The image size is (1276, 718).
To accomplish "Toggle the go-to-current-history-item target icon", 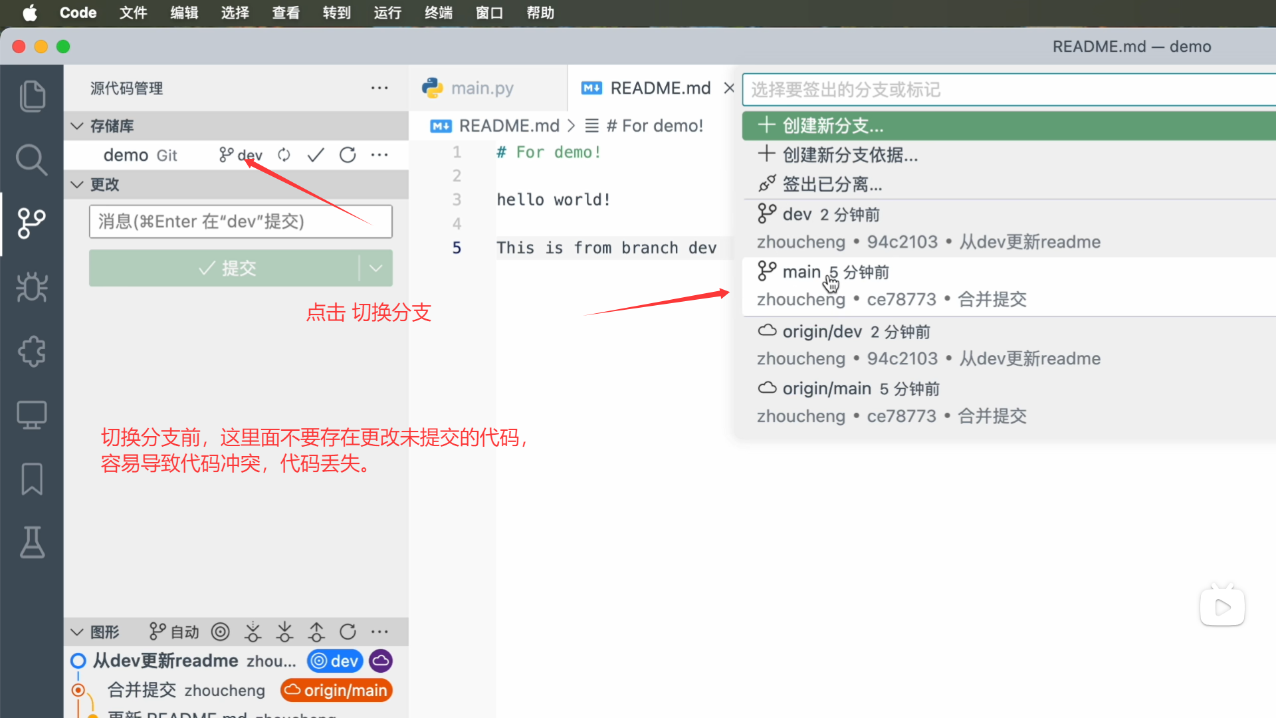I will pos(220,632).
